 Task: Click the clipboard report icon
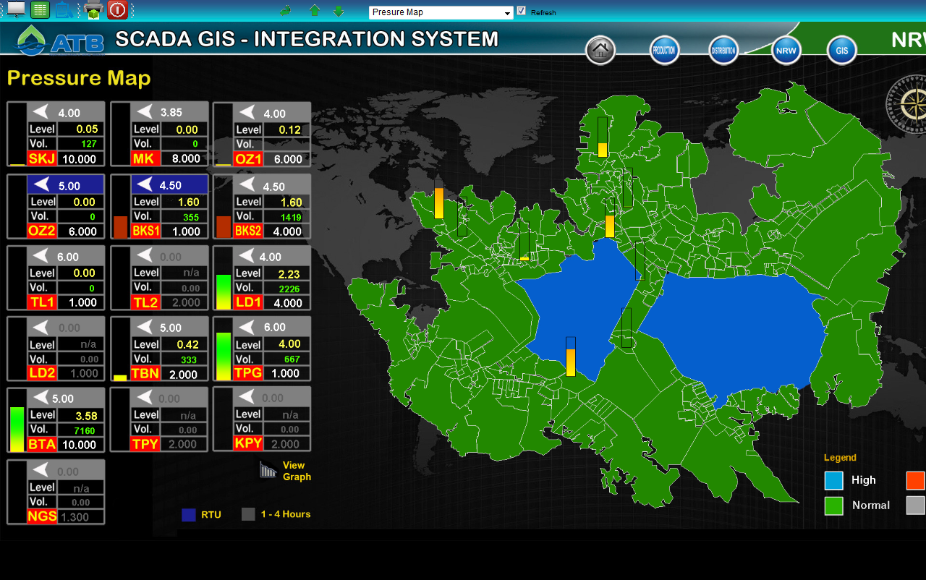point(64,10)
